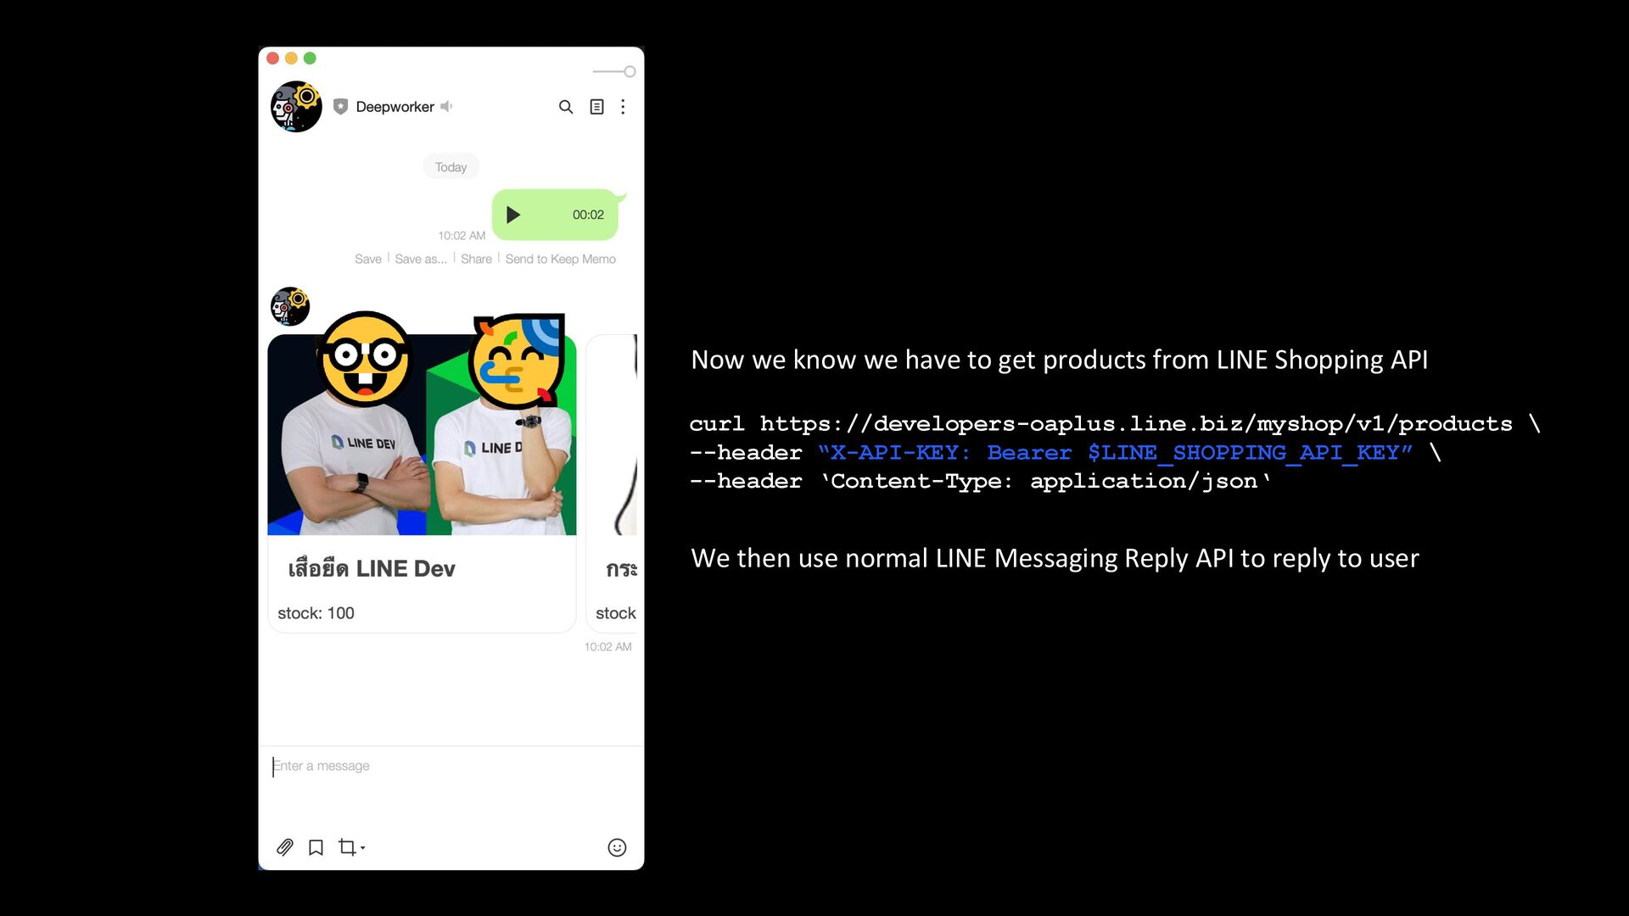Open the emoji sticker smiley icon

(617, 847)
